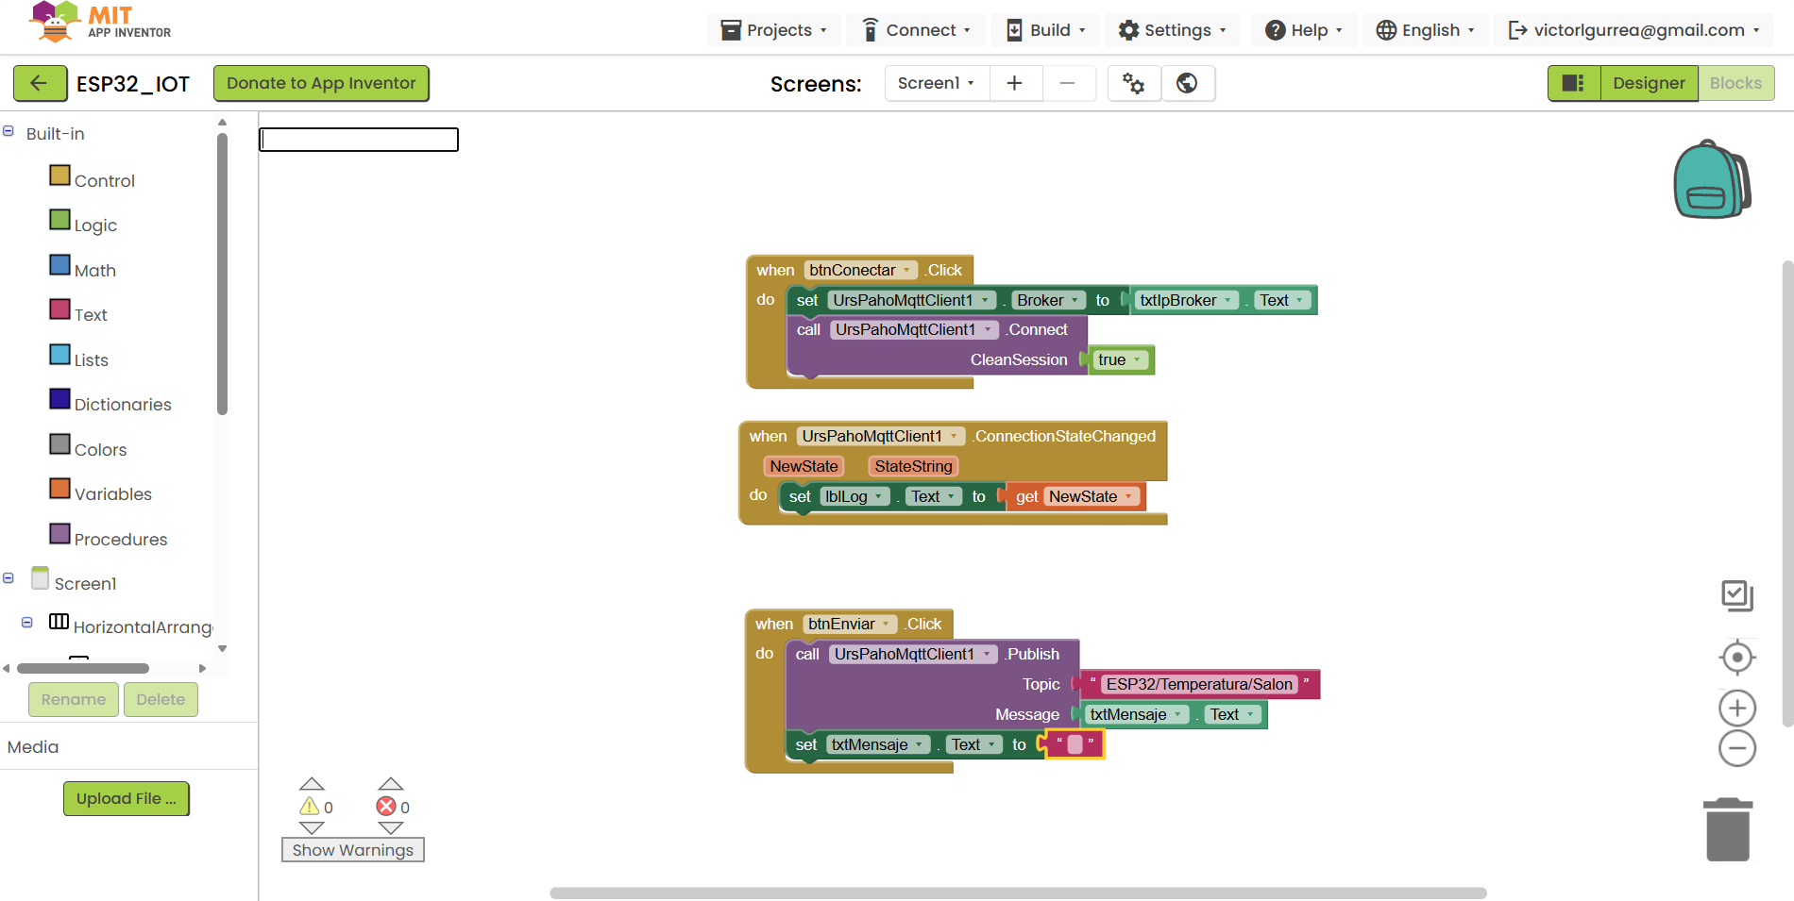Click the back arrow button
The width and height of the screenshot is (1794, 901).
[x=40, y=83]
